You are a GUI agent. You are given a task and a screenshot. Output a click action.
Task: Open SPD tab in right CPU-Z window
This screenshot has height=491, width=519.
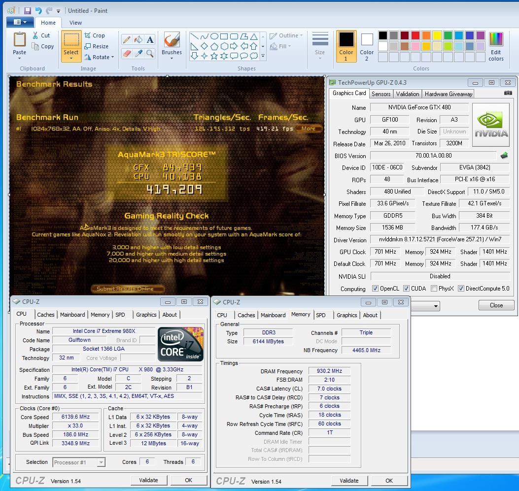[x=320, y=315]
